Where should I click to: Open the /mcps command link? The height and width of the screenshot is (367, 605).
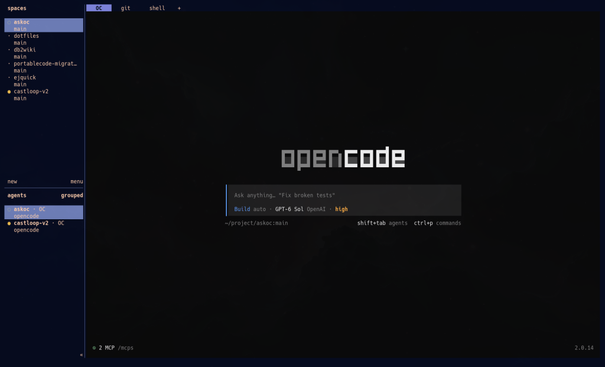(x=125, y=347)
